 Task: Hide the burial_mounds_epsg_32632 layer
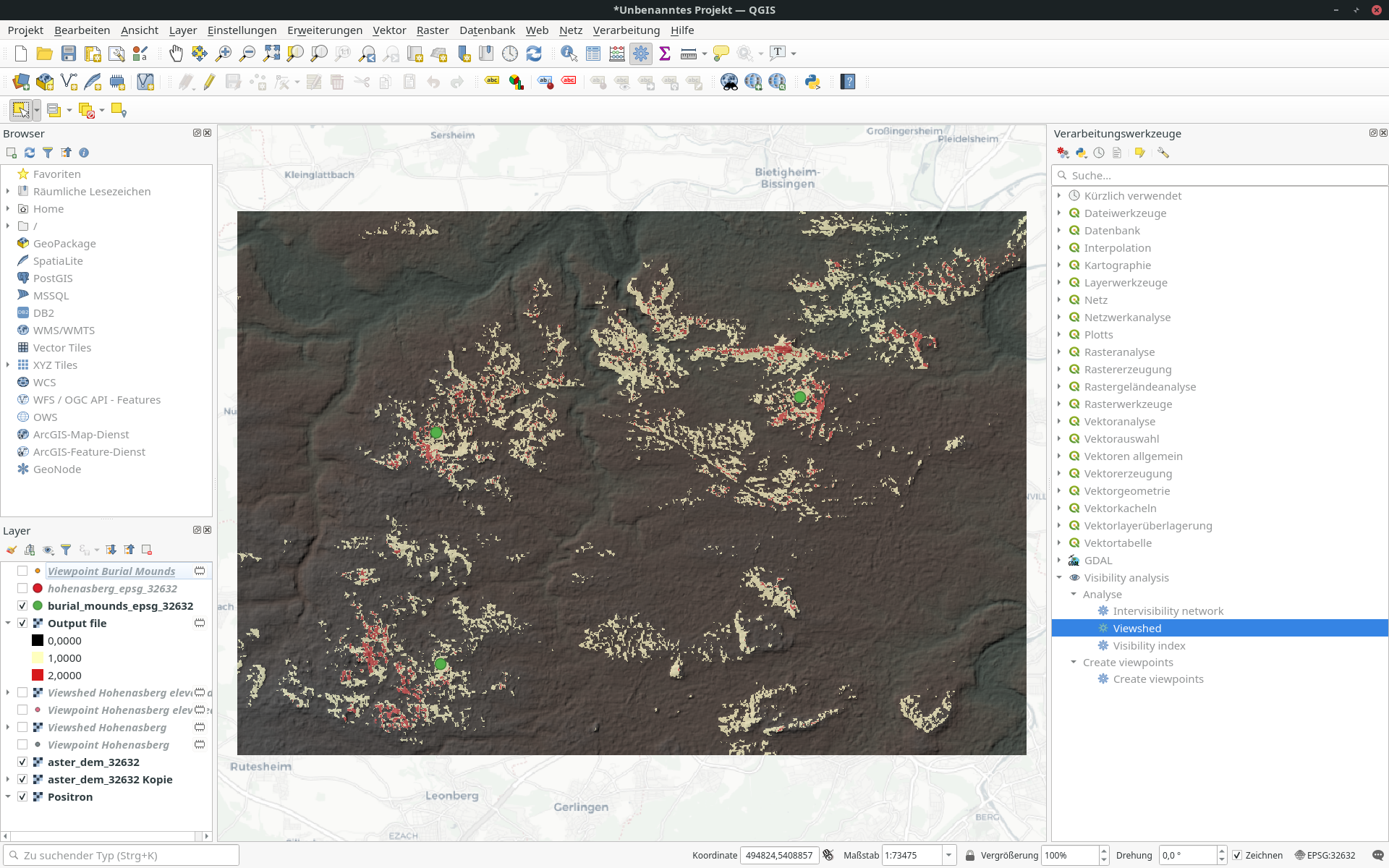click(x=22, y=605)
